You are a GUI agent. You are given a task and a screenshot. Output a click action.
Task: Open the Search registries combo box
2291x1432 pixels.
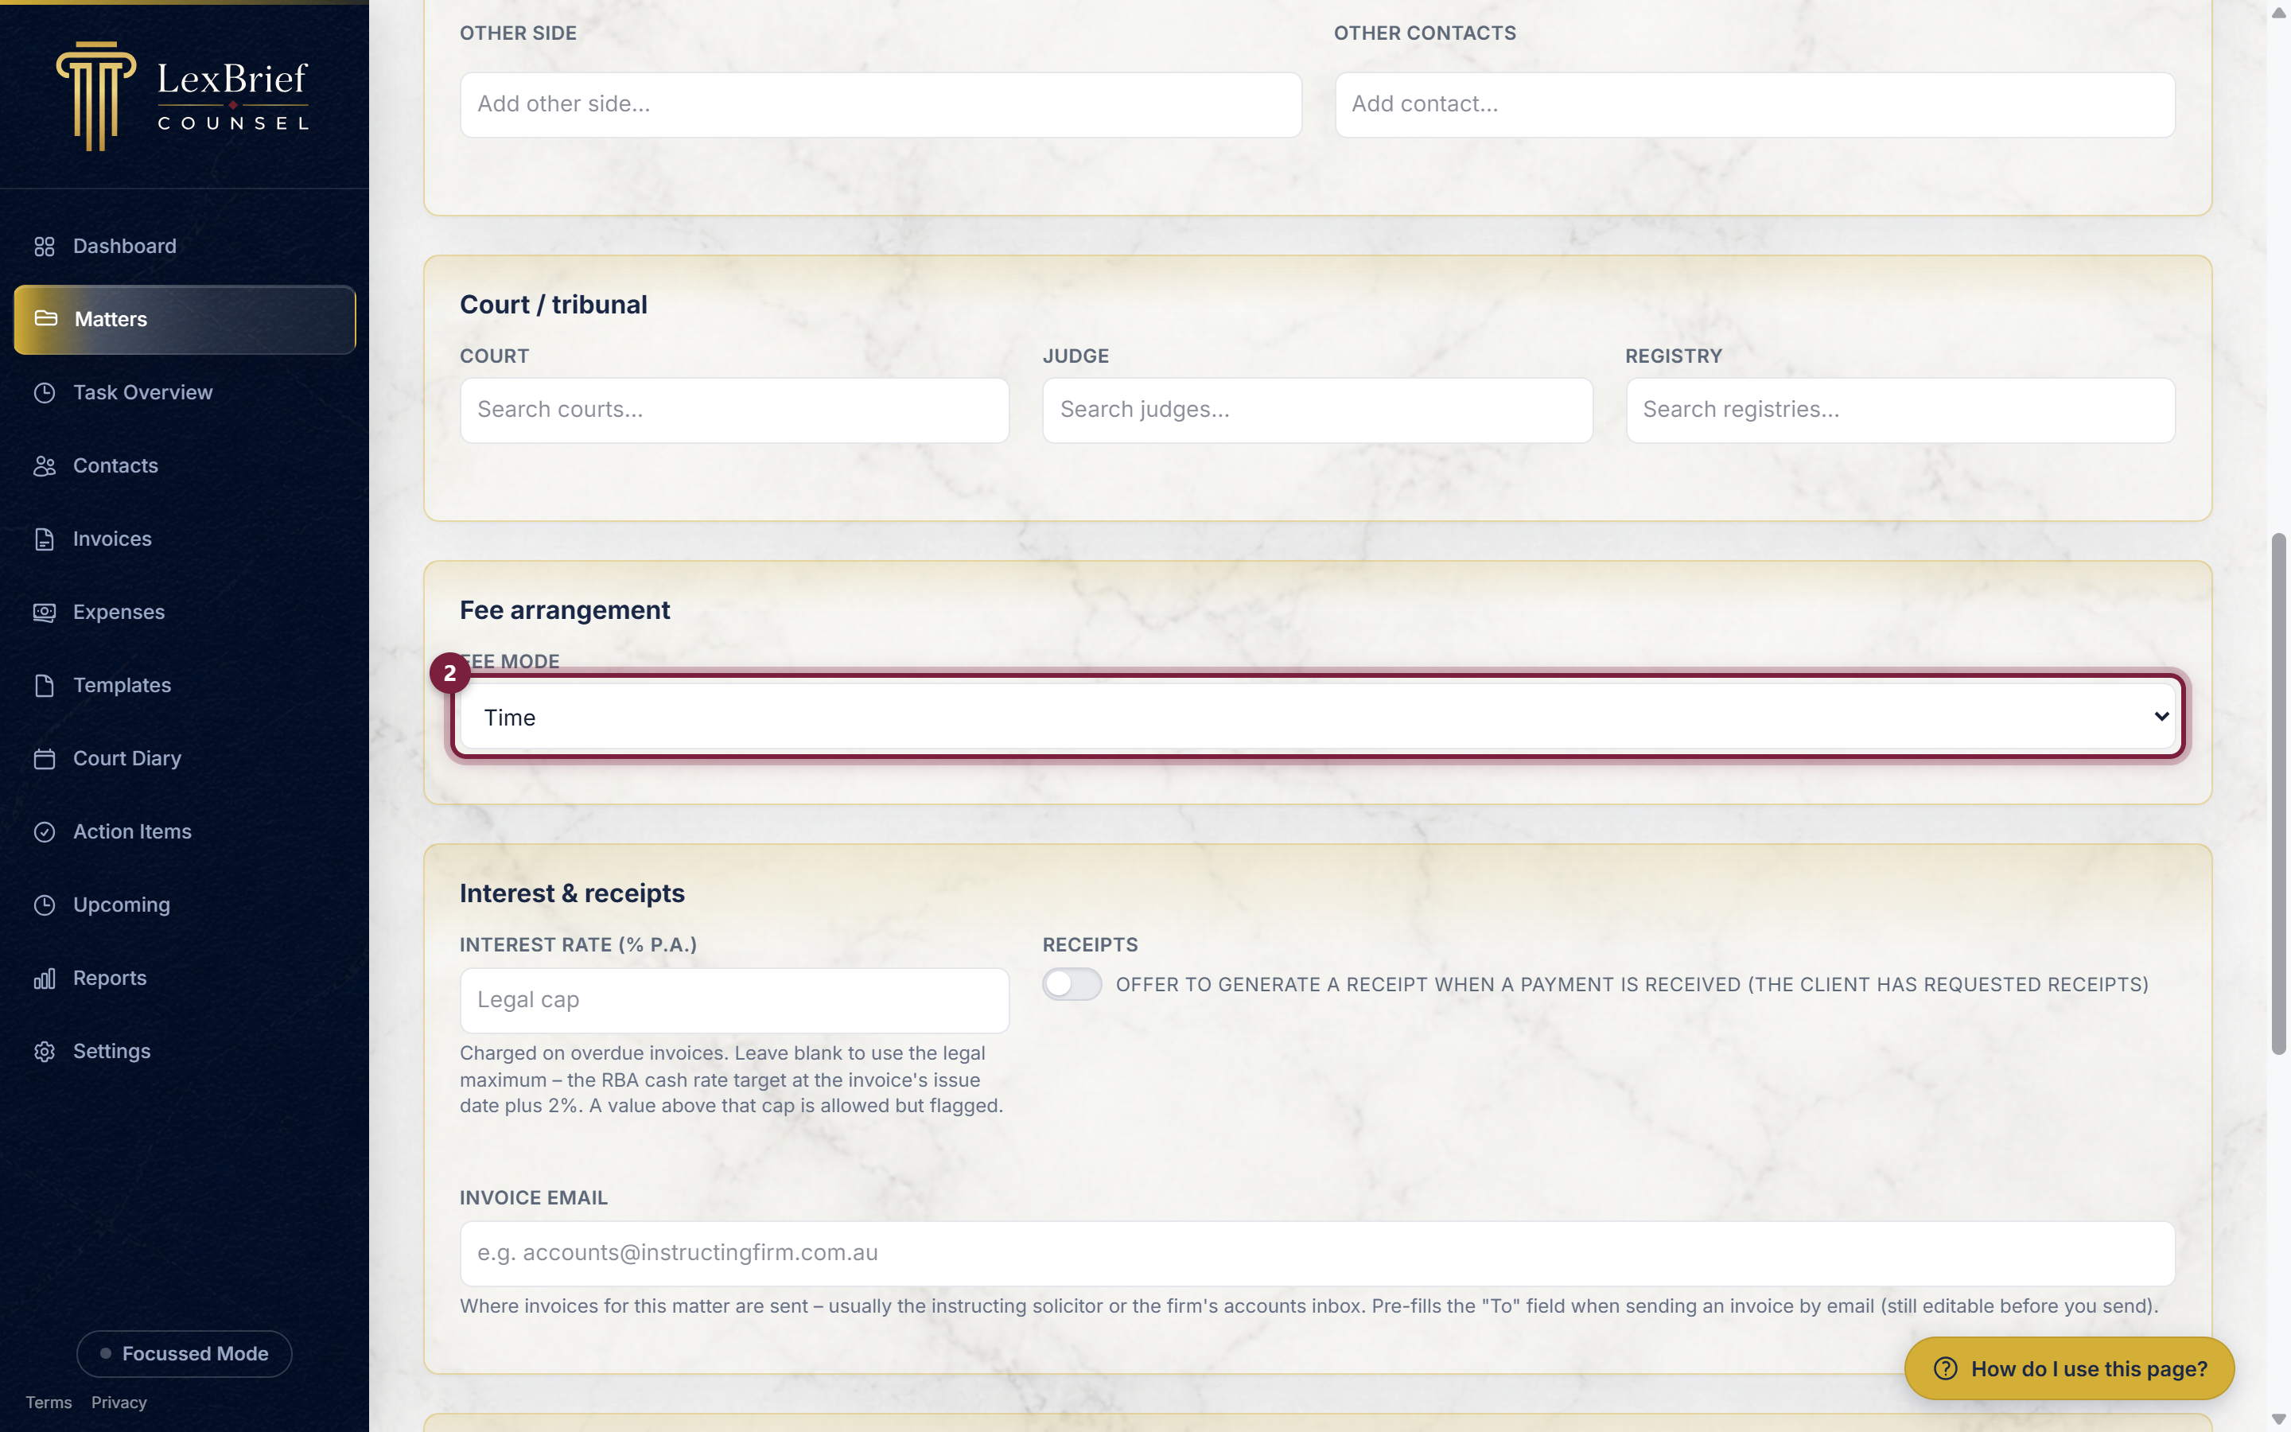tap(1900, 410)
